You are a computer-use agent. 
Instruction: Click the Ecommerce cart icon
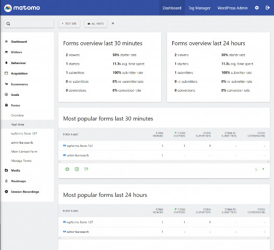[6, 84]
